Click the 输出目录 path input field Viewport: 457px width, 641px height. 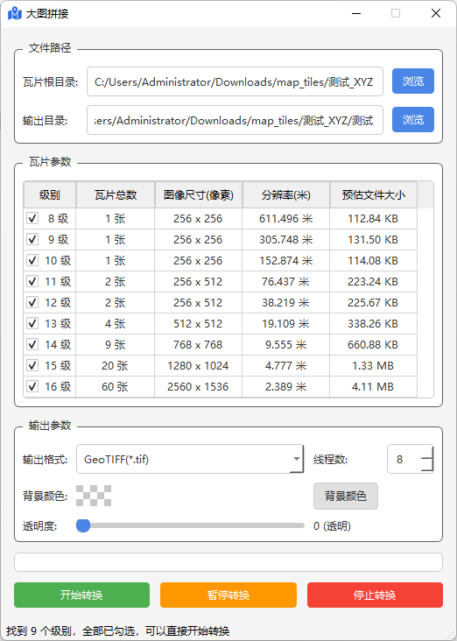[235, 120]
